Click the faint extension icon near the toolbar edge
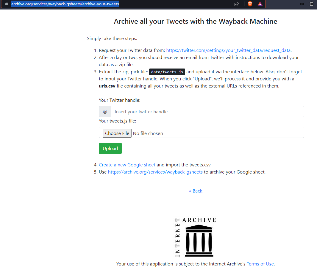The height and width of the screenshot is (272, 317). tap(302, 4)
